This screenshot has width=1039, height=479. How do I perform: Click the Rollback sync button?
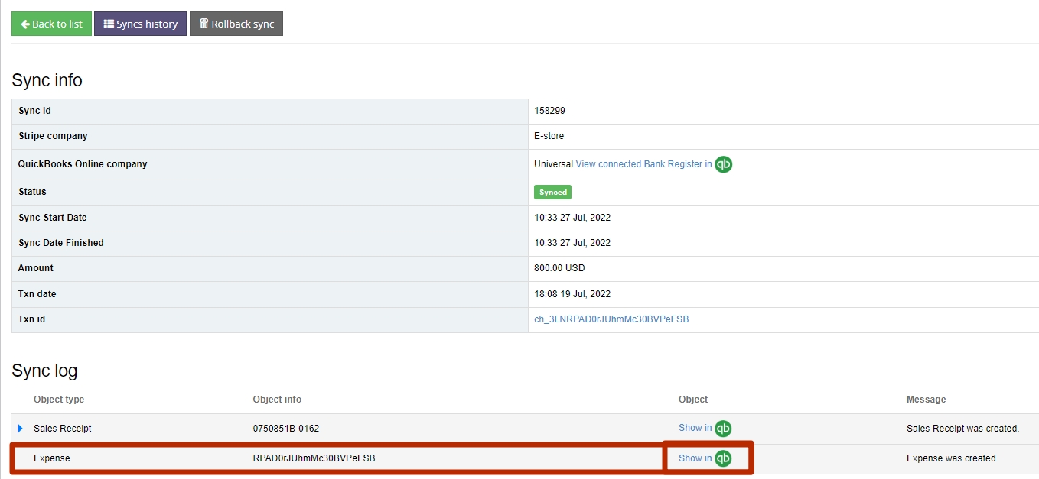pyautogui.click(x=236, y=24)
